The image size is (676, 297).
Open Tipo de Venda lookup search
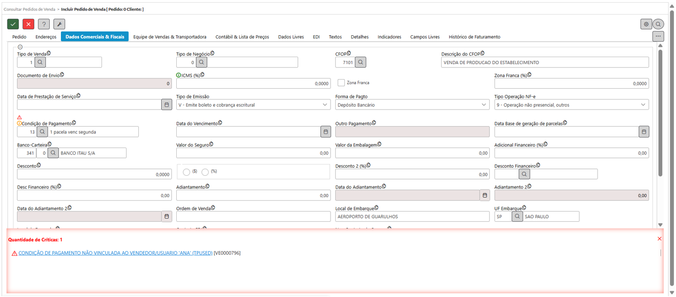pyautogui.click(x=41, y=62)
